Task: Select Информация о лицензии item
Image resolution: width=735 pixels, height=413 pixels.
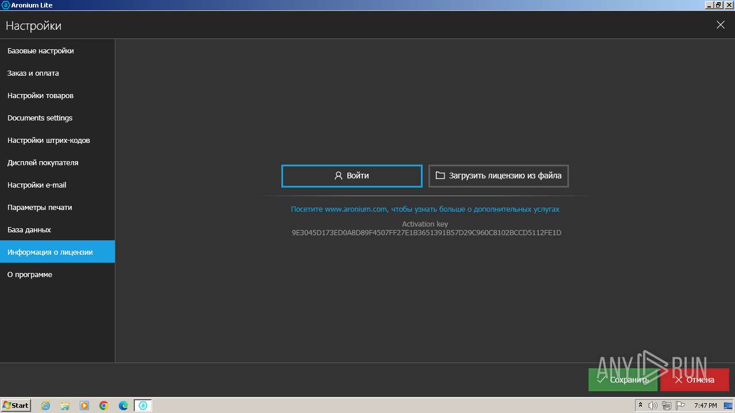Action: (x=57, y=252)
